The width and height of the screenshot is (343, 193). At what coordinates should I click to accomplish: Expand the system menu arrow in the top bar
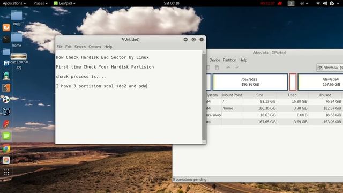tap(338, 3)
